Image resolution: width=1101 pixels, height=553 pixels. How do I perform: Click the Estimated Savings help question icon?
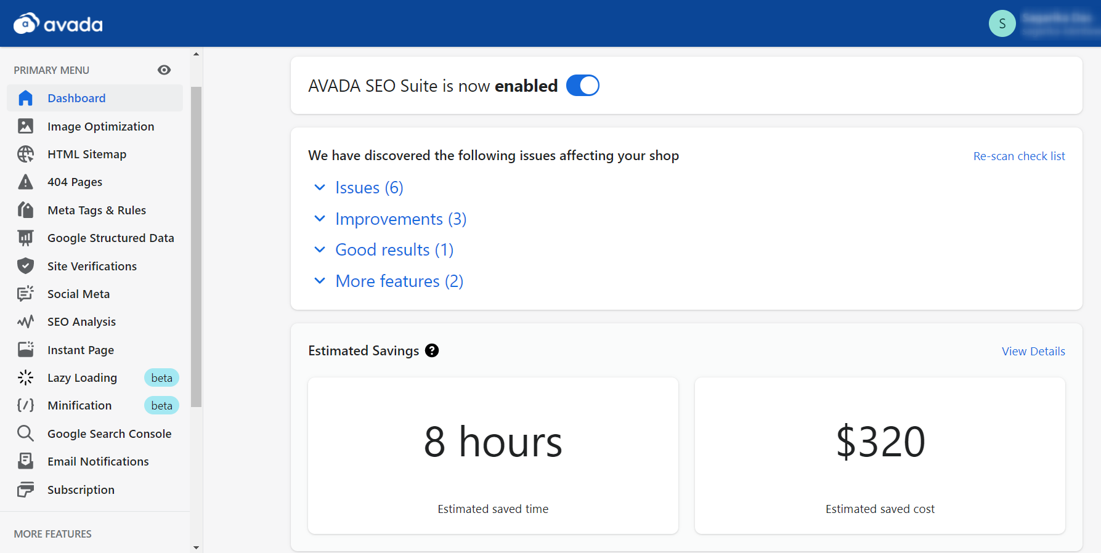pos(432,350)
